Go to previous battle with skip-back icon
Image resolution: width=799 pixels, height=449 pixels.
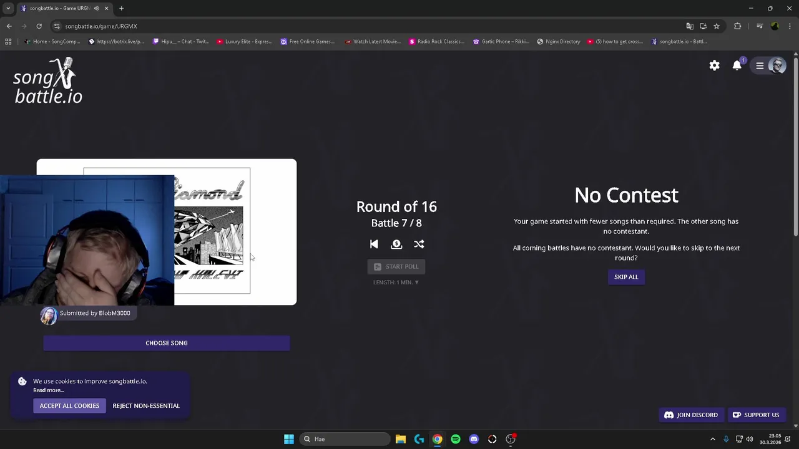[374, 244]
